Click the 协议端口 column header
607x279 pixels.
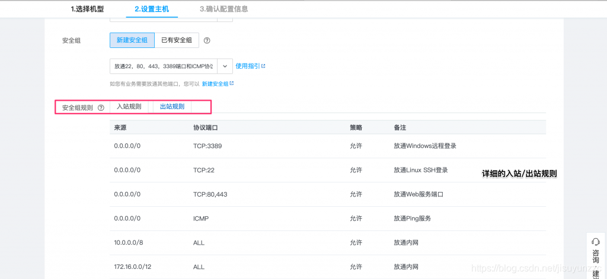[206, 127]
